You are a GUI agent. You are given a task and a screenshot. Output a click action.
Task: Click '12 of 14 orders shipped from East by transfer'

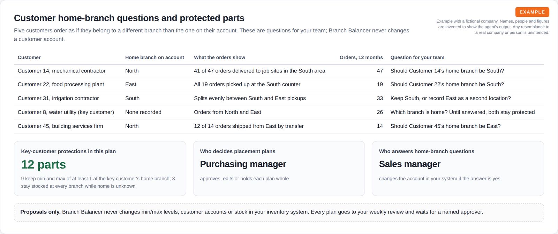click(x=249, y=126)
